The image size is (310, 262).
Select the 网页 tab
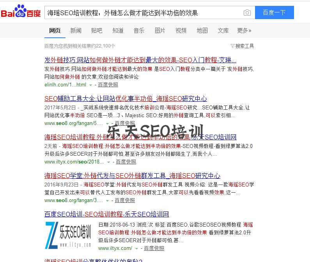click(55, 30)
